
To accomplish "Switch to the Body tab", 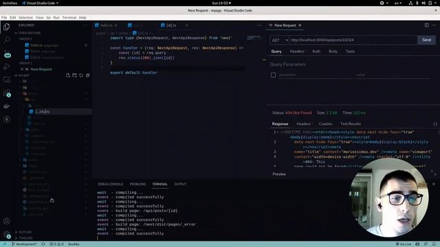I will pyautogui.click(x=333, y=51).
